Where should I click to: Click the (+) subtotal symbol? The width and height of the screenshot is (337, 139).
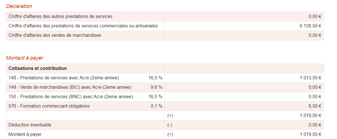[x=170, y=116]
